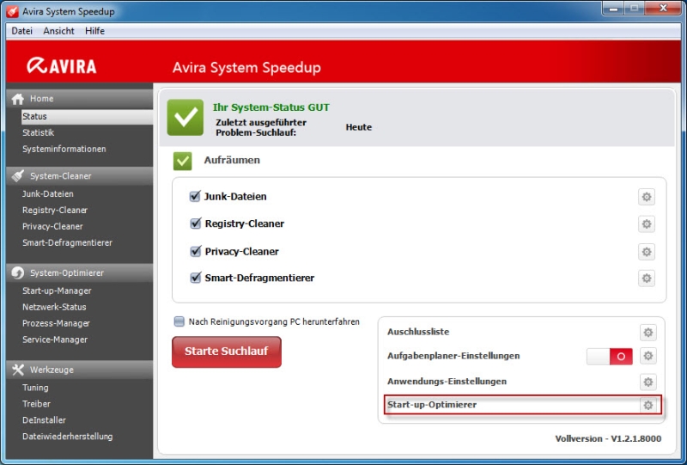Click the Anwendungs-Einstellungen label

[447, 382]
